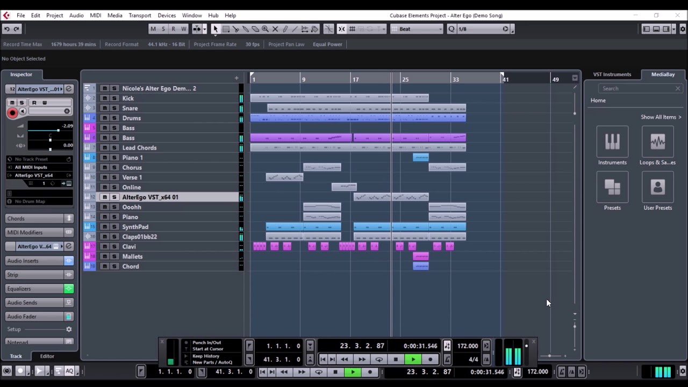Select the Glue tool
Viewport: 688px width, 387px height.
pyautogui.click(x=246, y=29)
